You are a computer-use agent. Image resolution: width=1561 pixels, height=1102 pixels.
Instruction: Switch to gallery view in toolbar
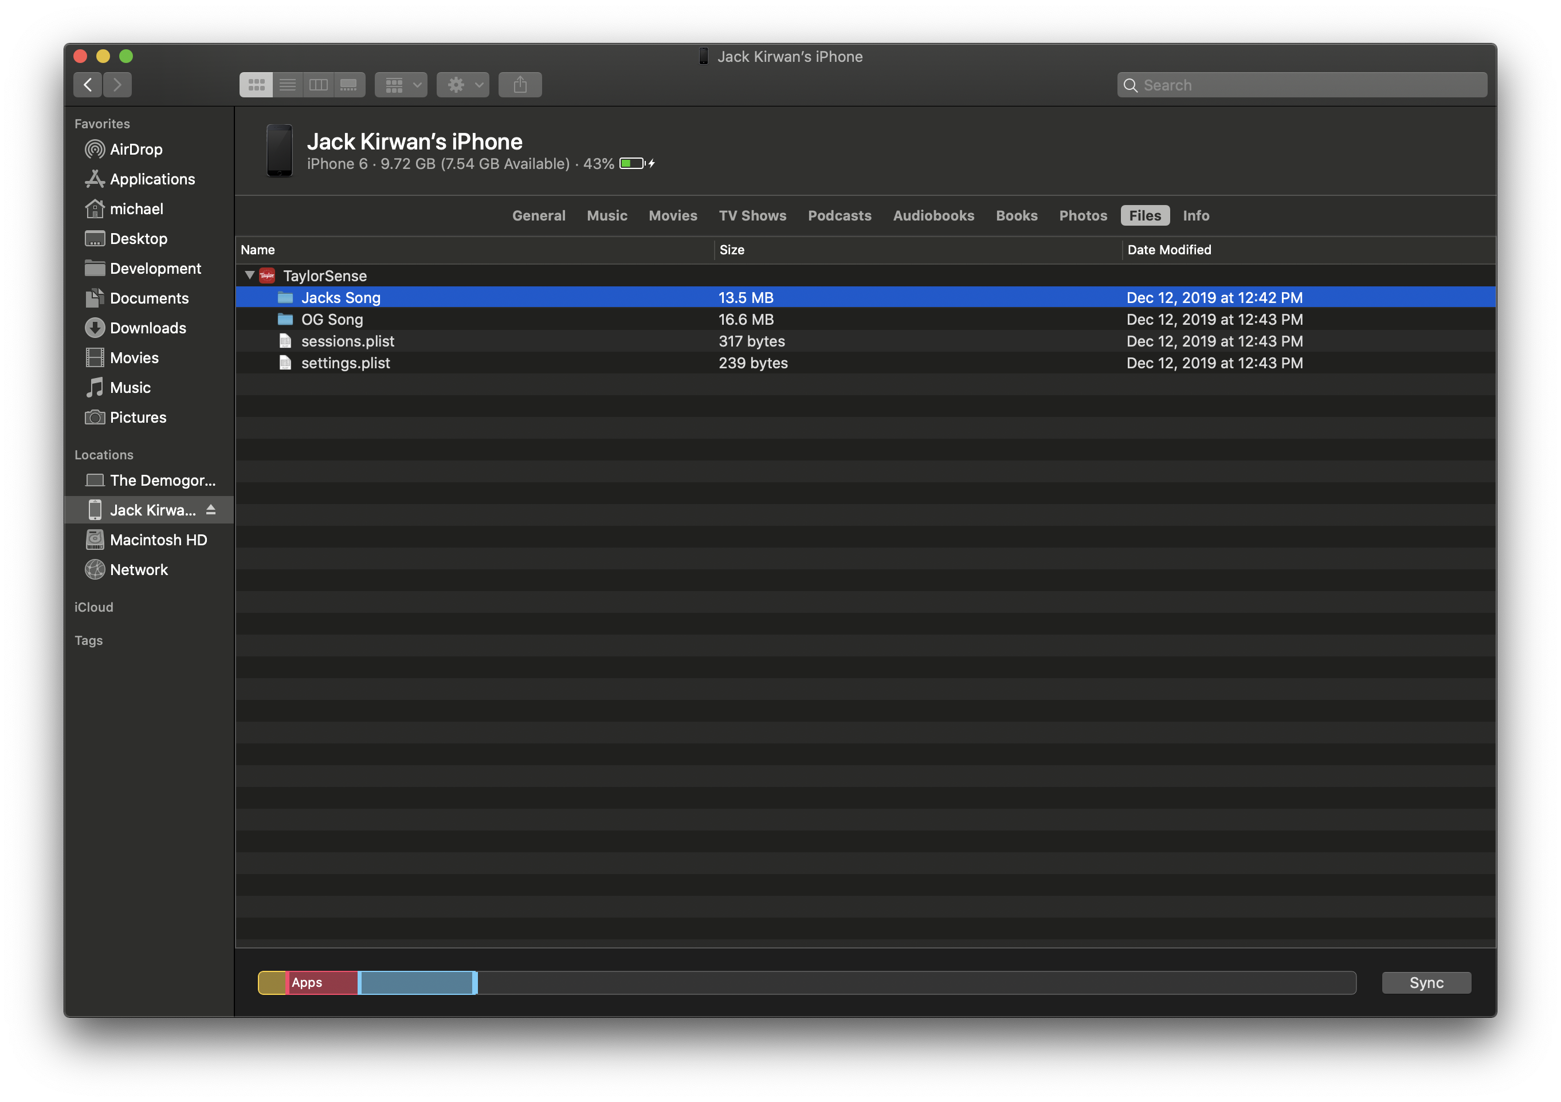(349, 85)
